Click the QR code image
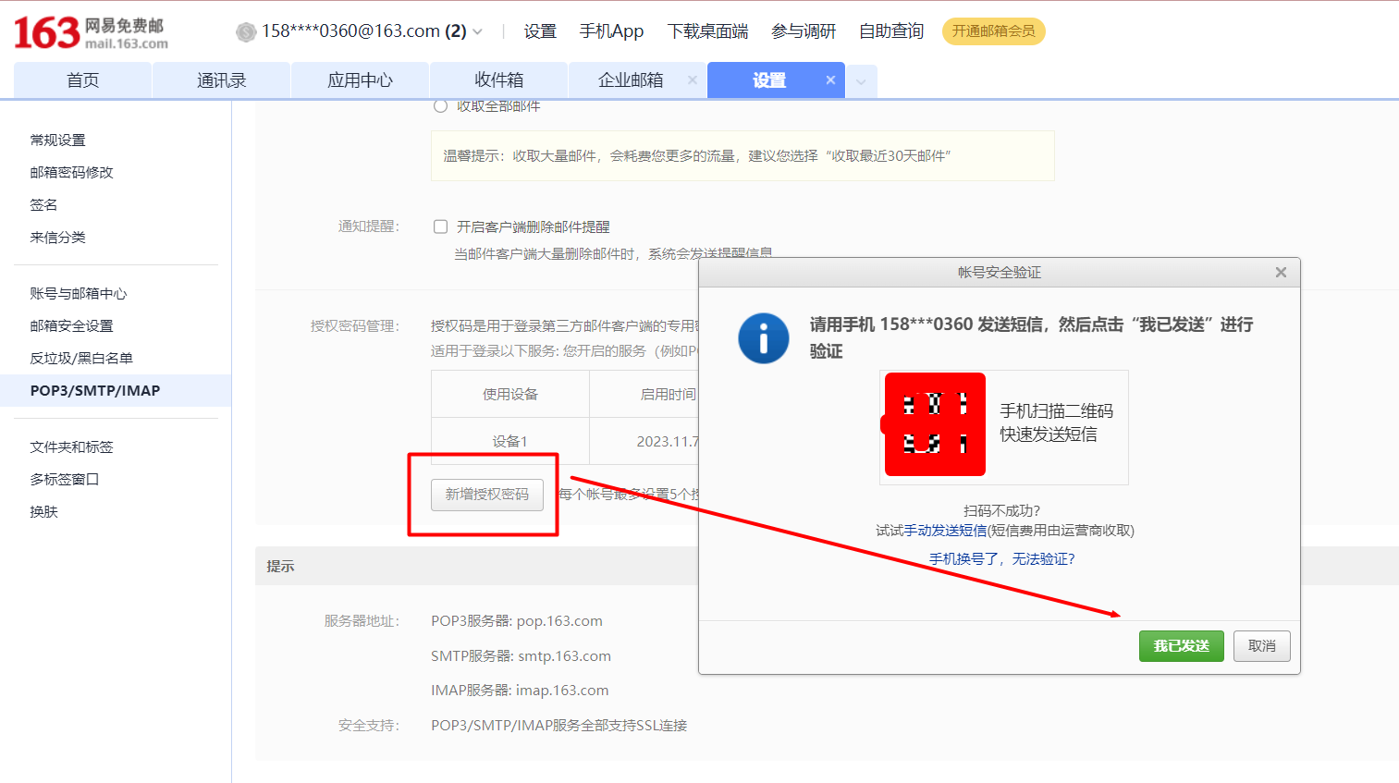Screen dimensions: 1399x783 (935, 424)
